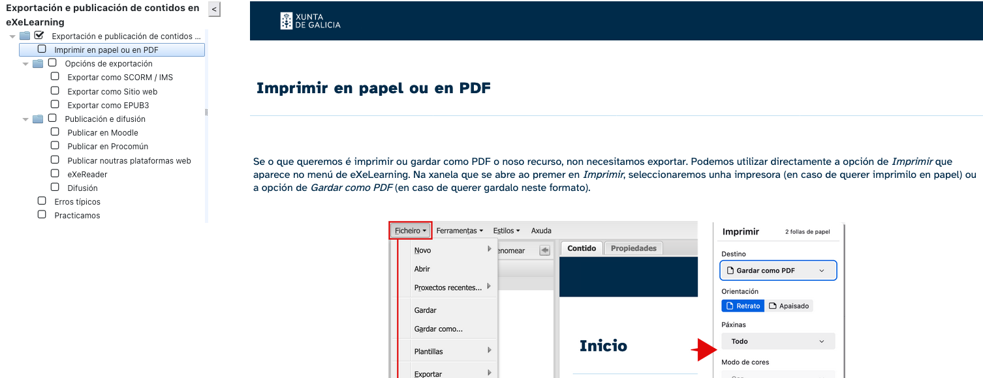Viewport: 983px width, 378px height.
Task: Click the red arrow pointing at the print dialog
Action: coord(704,349)
